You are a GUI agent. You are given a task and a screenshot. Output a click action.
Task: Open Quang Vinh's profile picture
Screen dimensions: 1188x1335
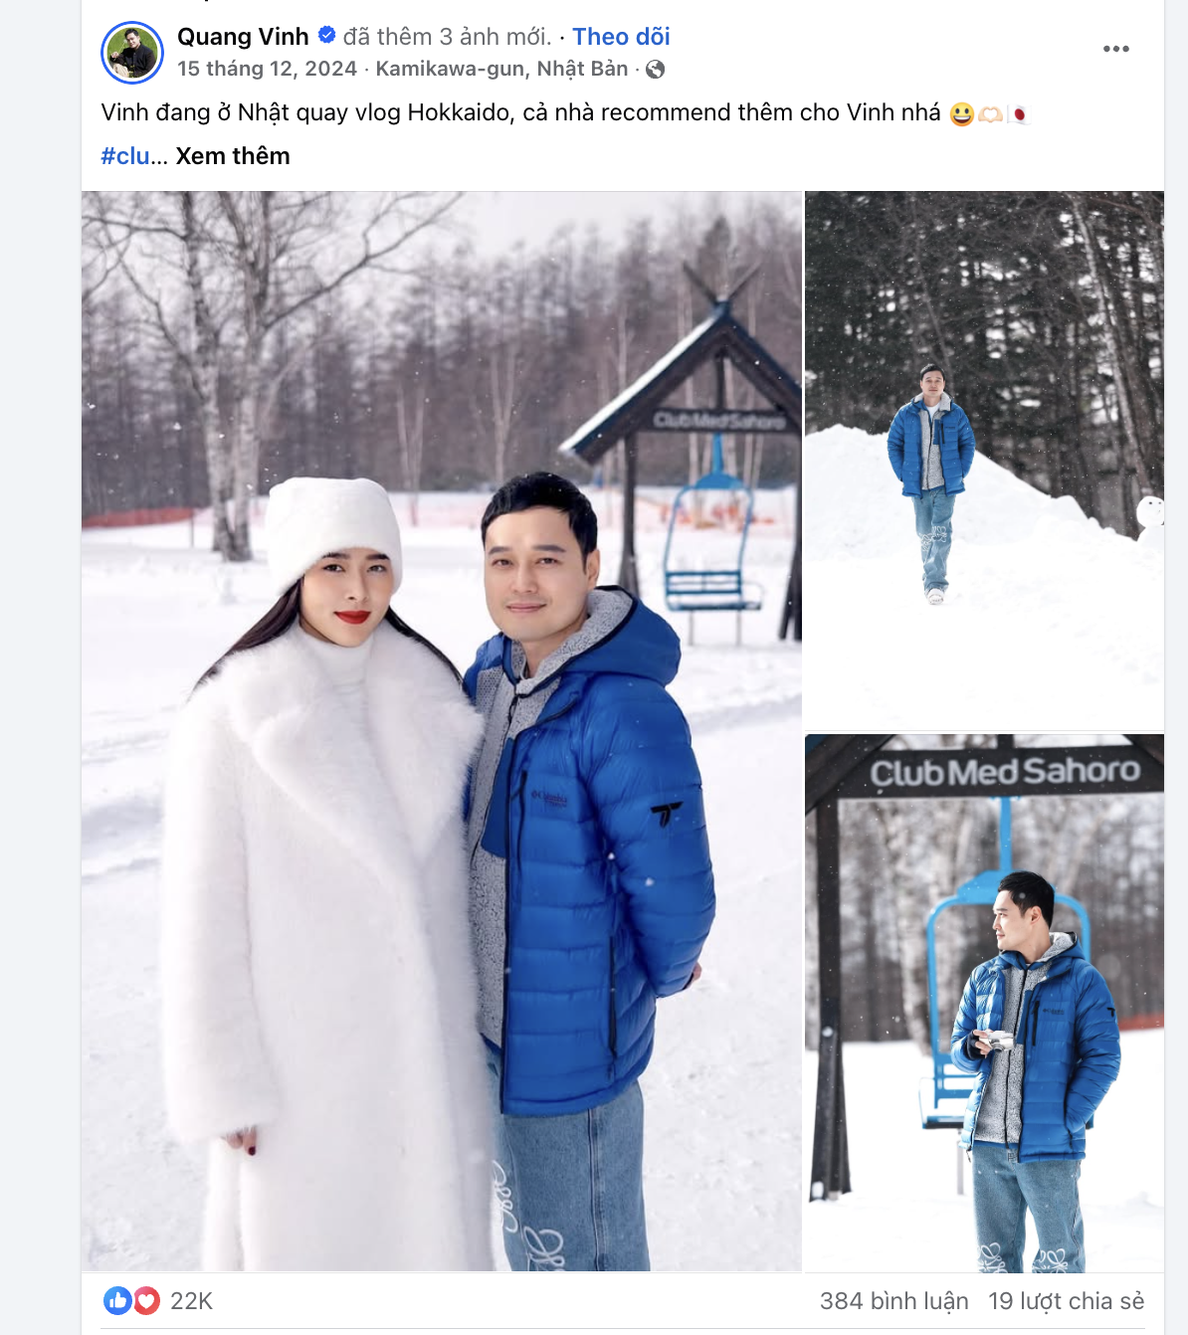coord(132,53)
